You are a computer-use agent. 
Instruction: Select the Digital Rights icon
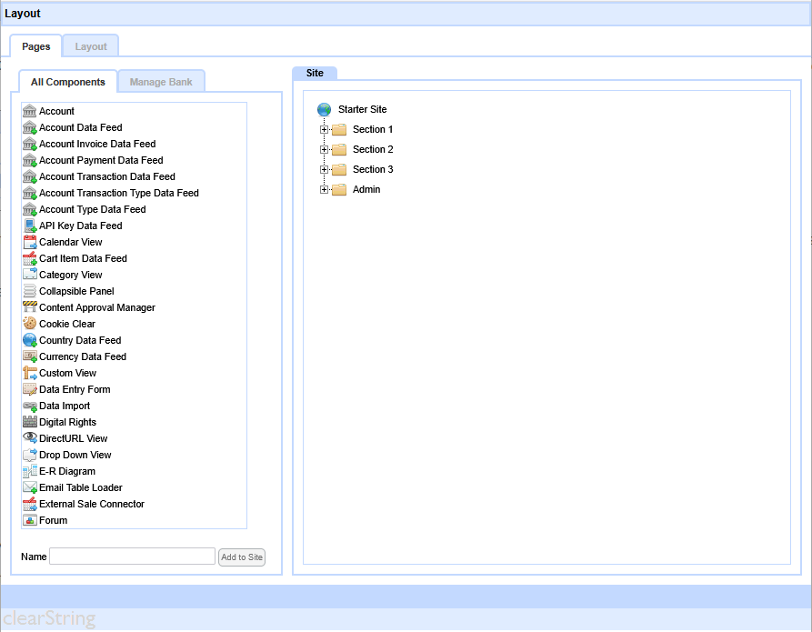click(30, 422)
